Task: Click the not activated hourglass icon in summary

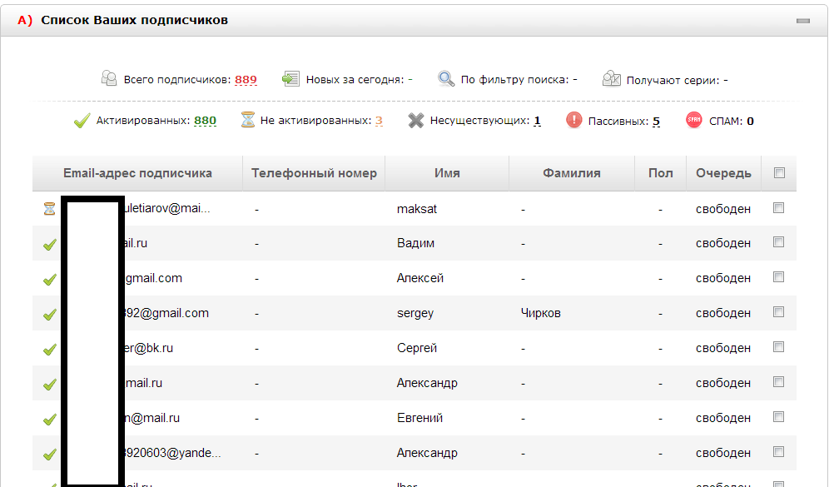Action: pyautogui.click(x=248, y=120)
